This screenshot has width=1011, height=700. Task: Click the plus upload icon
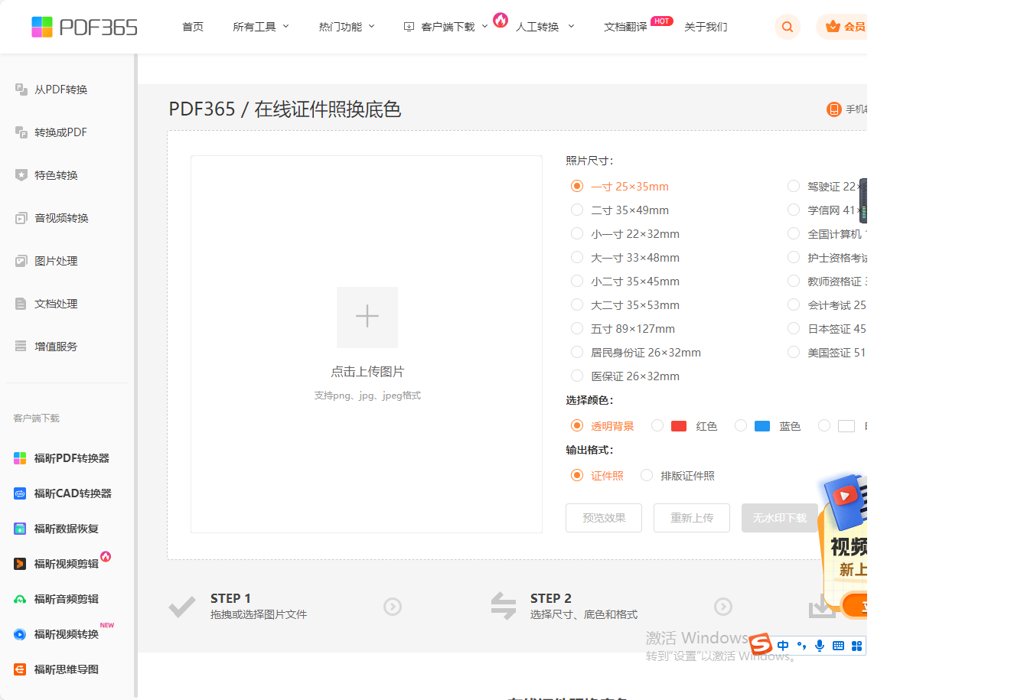367,317
